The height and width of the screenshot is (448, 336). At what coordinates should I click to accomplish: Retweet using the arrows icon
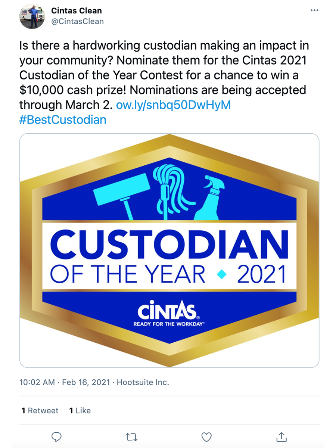131,437
